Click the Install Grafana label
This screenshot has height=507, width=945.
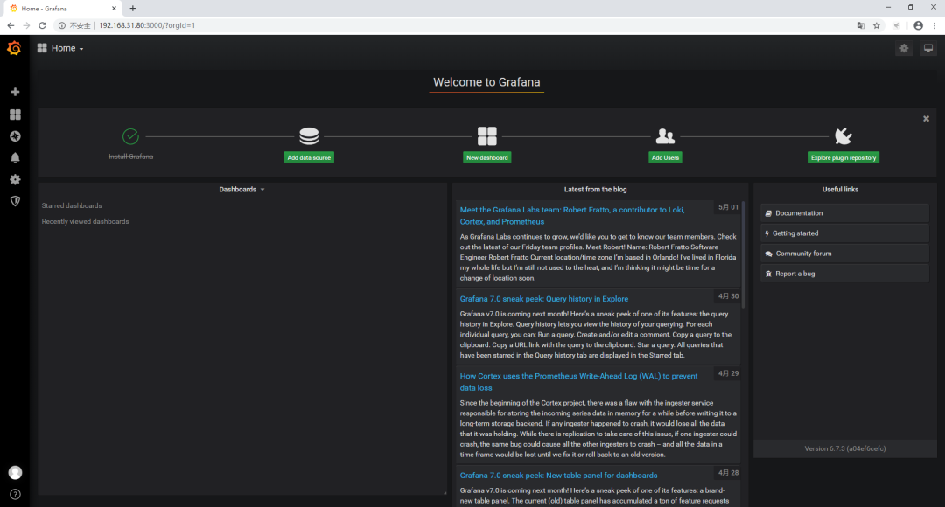pyautogui.click(x=130, y=156)
